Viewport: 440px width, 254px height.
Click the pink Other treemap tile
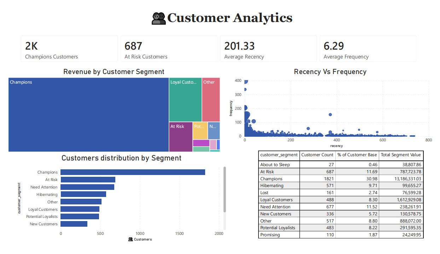coord(211,100)
